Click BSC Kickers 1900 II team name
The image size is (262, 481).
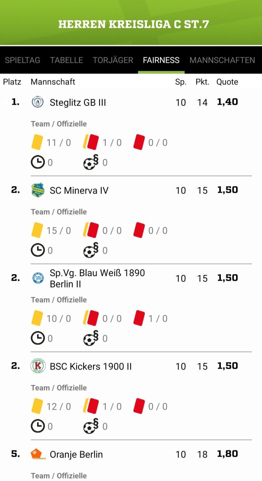pyautogui.click(x=91, y=366)
